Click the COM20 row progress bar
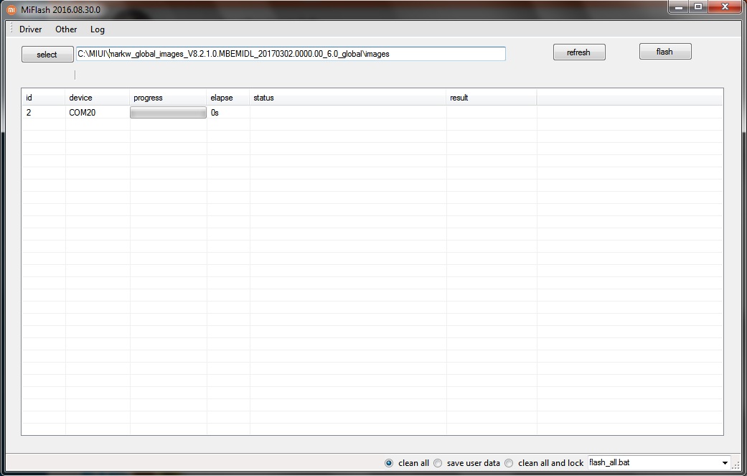Viewport: 747px width, 476px height. coord(168,113)
